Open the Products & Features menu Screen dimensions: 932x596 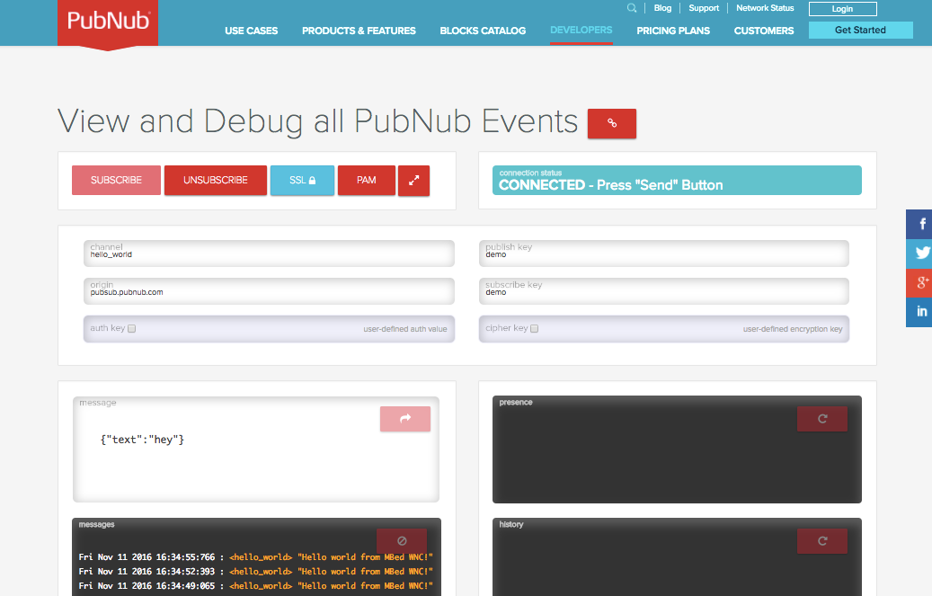[359, 31]
